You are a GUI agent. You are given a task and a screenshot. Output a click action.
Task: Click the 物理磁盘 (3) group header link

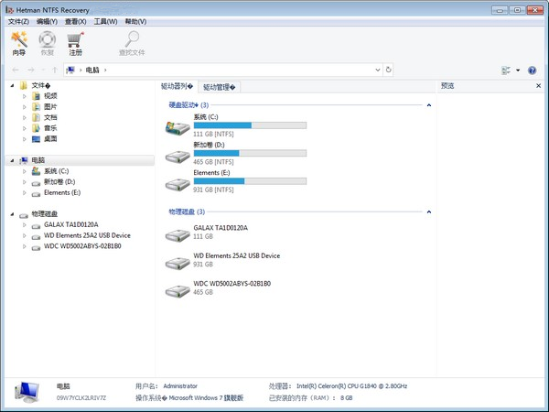pyautogui.click(x=187, y=212)
